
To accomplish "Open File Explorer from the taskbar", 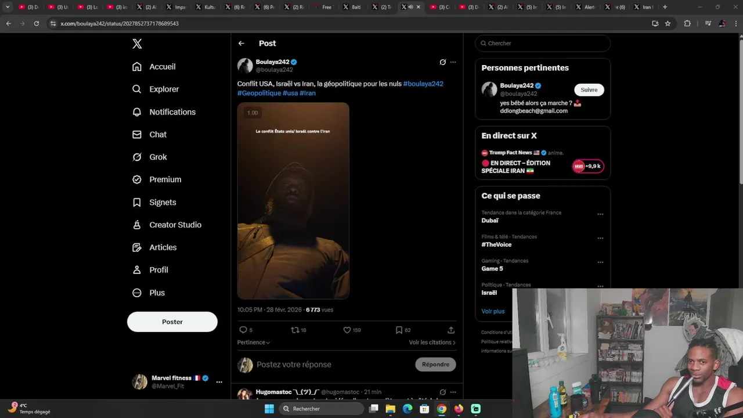I will click(x=391, y=409).
